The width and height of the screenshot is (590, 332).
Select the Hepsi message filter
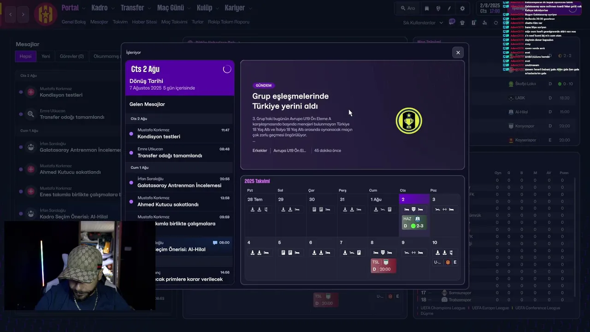coord(25,56)
